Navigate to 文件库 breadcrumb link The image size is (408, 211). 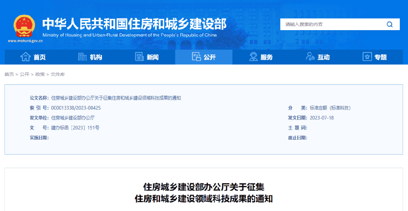click(58, 75)
